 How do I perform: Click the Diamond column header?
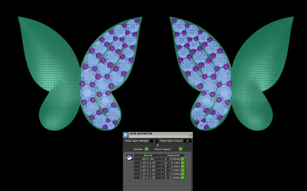[x=173, y=155]
